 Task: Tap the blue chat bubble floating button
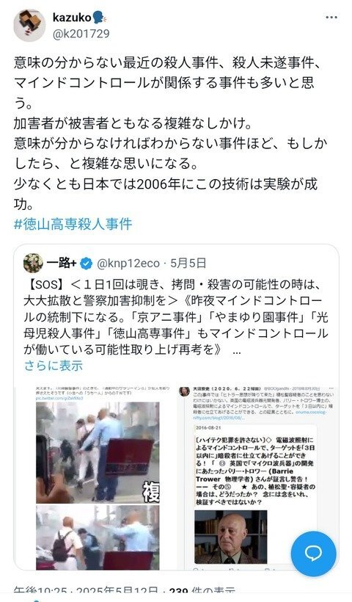[313, 554]
